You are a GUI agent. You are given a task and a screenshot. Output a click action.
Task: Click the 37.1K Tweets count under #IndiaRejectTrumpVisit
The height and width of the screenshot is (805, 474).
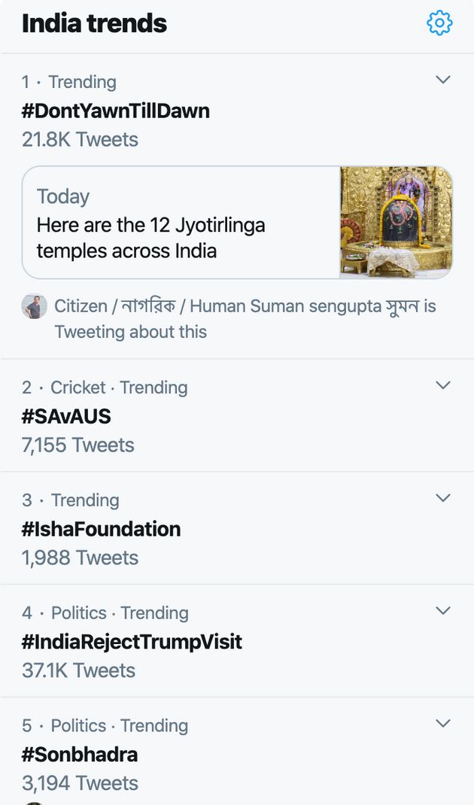(77, 670)
